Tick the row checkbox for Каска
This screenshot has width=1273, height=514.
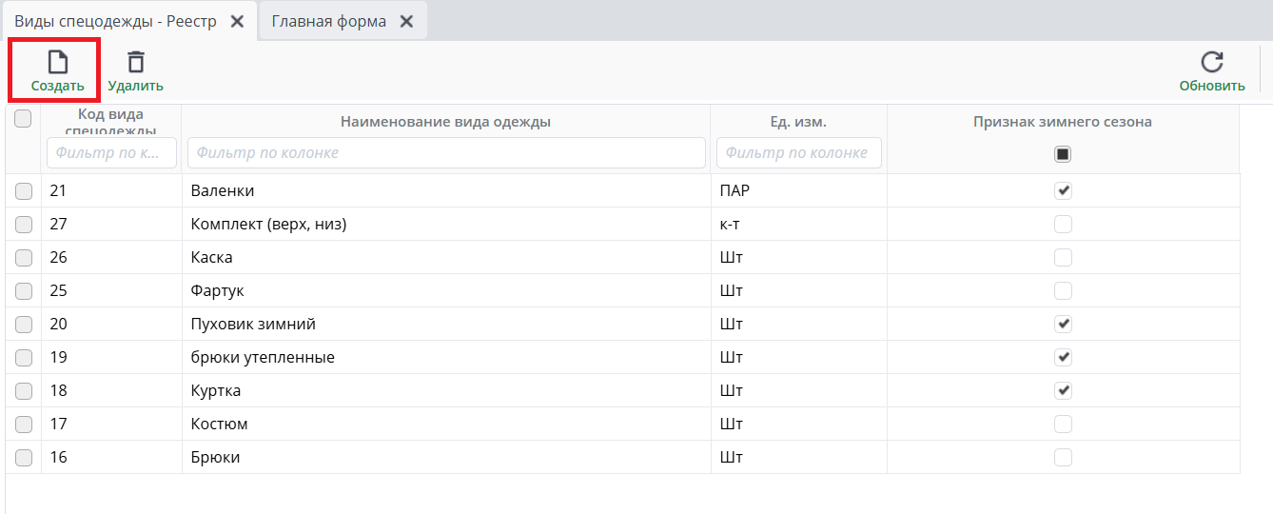coord(24,258)
